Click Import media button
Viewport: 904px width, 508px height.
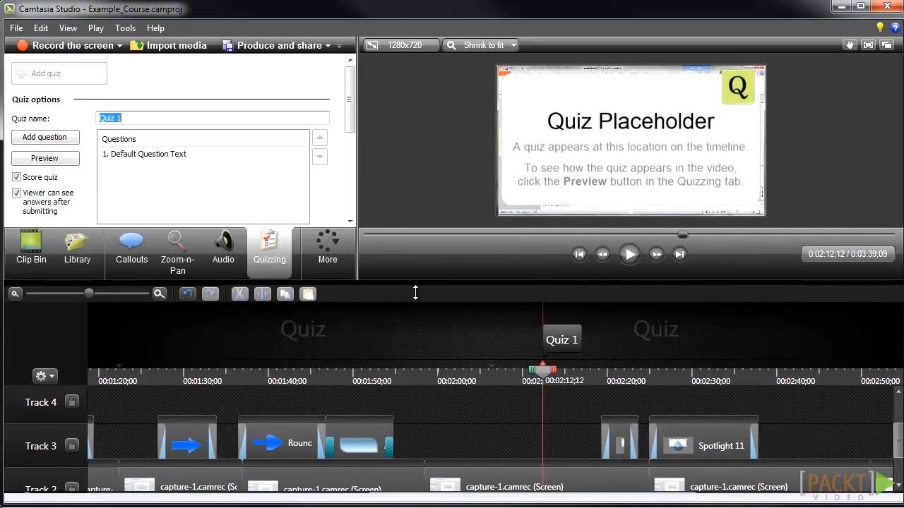168,45
